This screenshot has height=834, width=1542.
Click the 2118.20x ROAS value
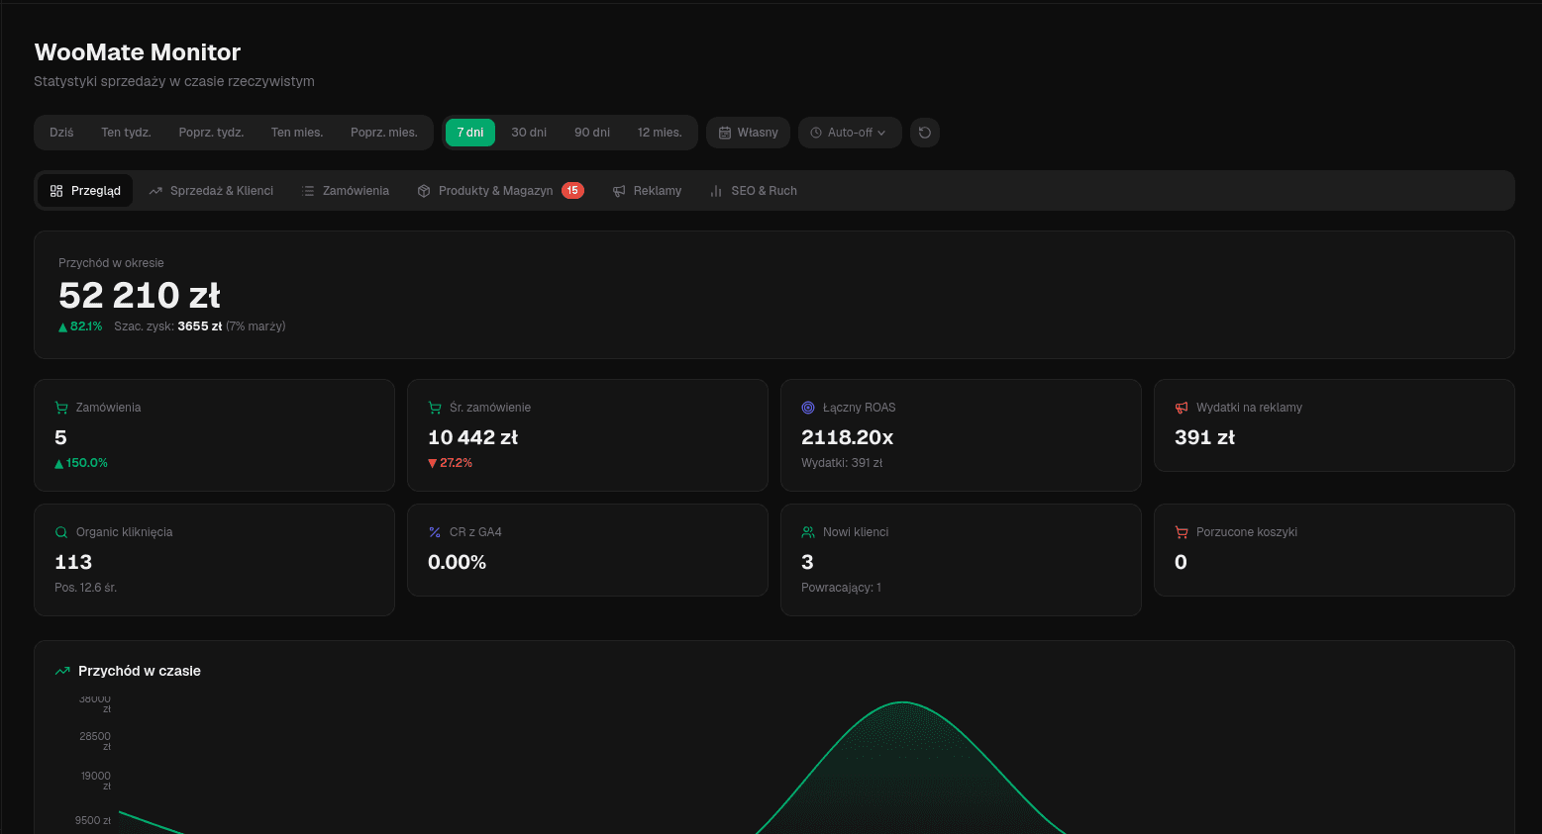[848, 437]
